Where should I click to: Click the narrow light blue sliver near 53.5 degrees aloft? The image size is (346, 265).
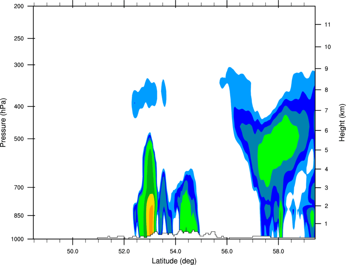(164, 93)
